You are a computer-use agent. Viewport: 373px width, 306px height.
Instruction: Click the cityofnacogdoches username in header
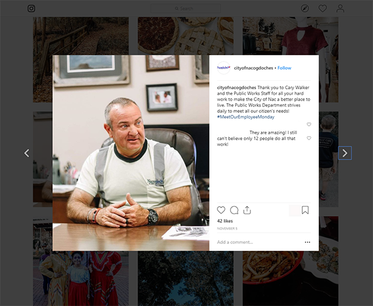pyautogui.click(x=254, y=68)
